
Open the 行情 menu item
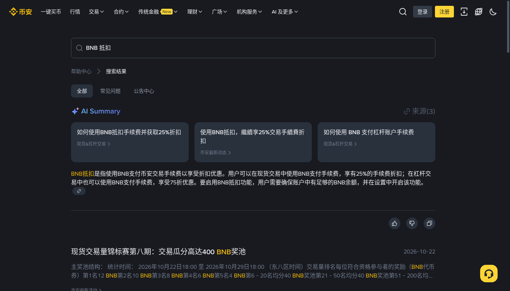[75, 12]
